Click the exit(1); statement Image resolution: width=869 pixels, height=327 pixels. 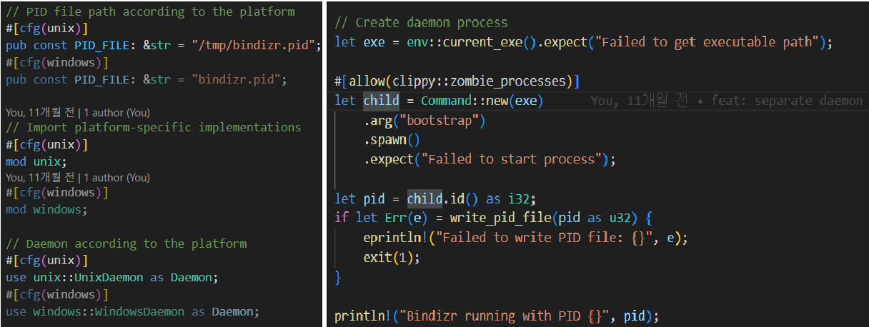click(392, 257)
